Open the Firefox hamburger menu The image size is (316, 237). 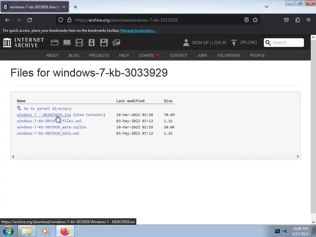[x=308, y=20]
